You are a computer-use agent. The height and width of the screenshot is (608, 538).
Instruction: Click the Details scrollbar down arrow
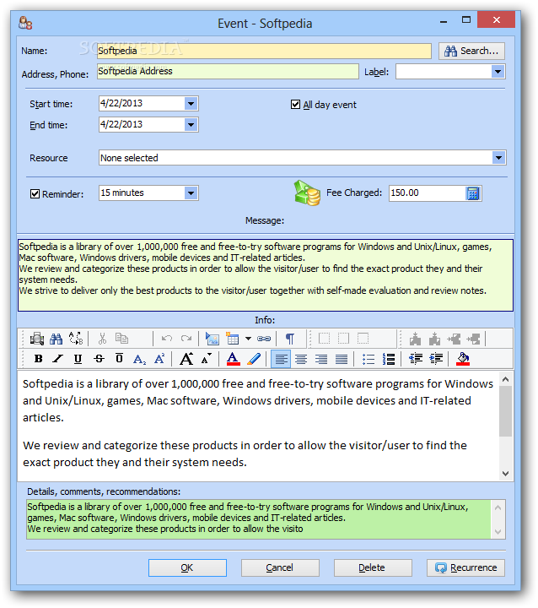(x=498, y=532)
